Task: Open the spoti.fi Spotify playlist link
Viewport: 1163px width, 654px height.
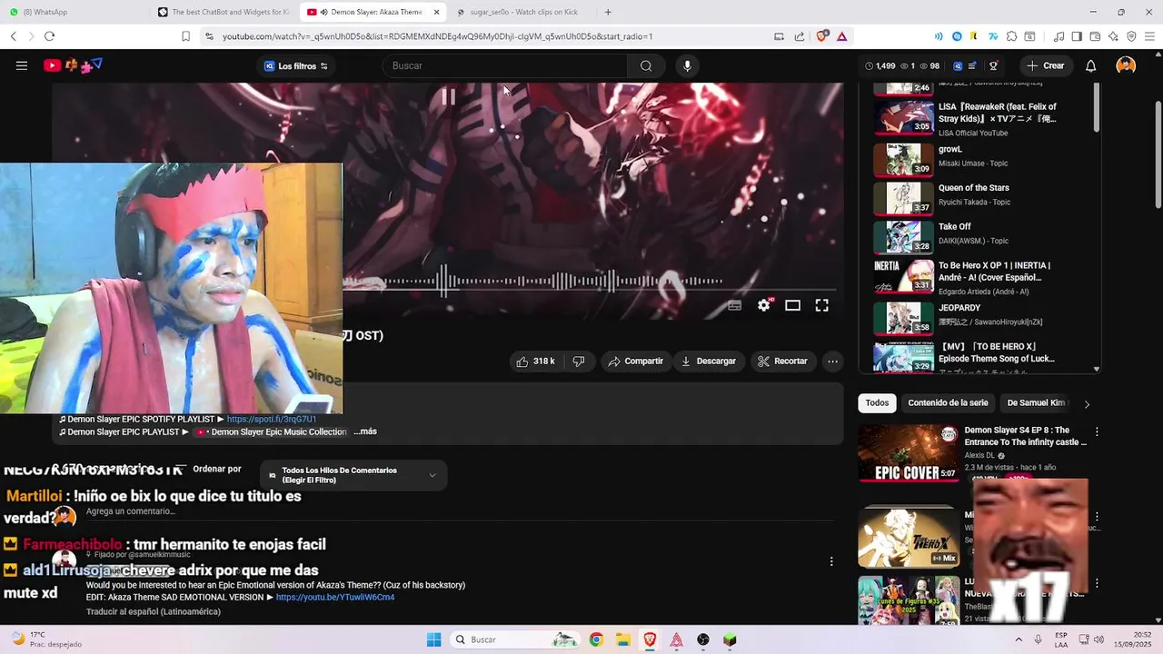Action: point(272,420)
